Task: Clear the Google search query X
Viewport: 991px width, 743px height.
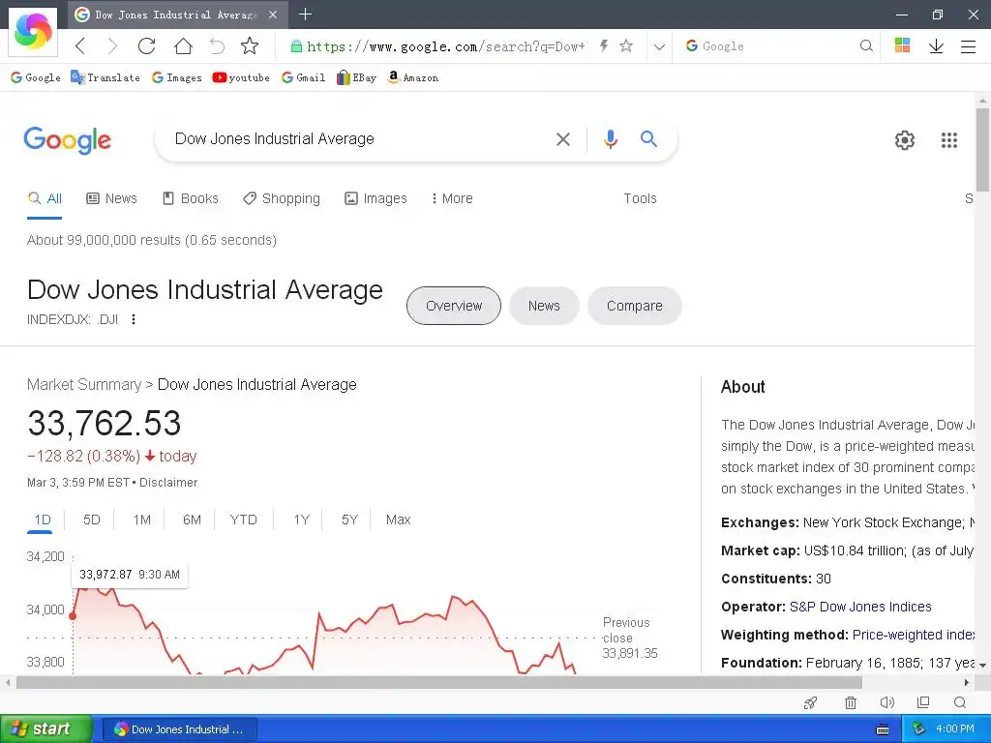Action: click(562, 139)
